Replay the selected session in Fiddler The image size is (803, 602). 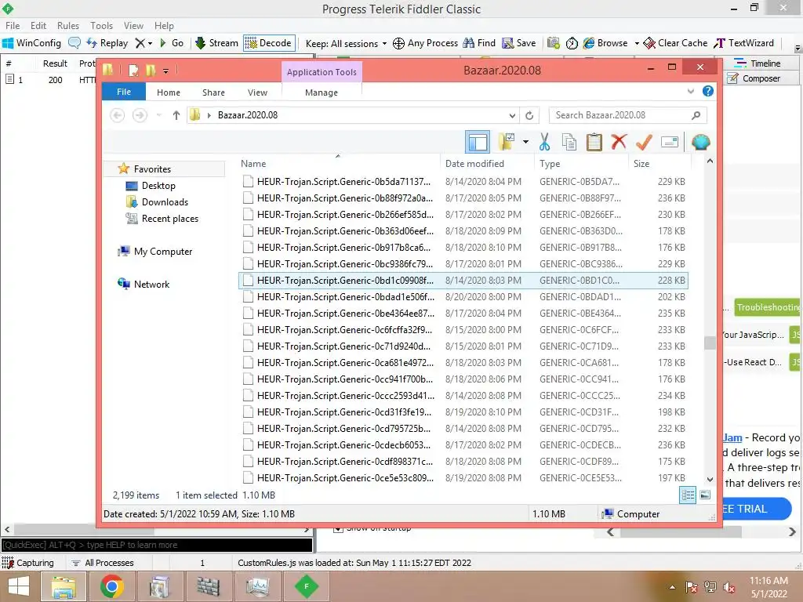[x=107, y=43]
